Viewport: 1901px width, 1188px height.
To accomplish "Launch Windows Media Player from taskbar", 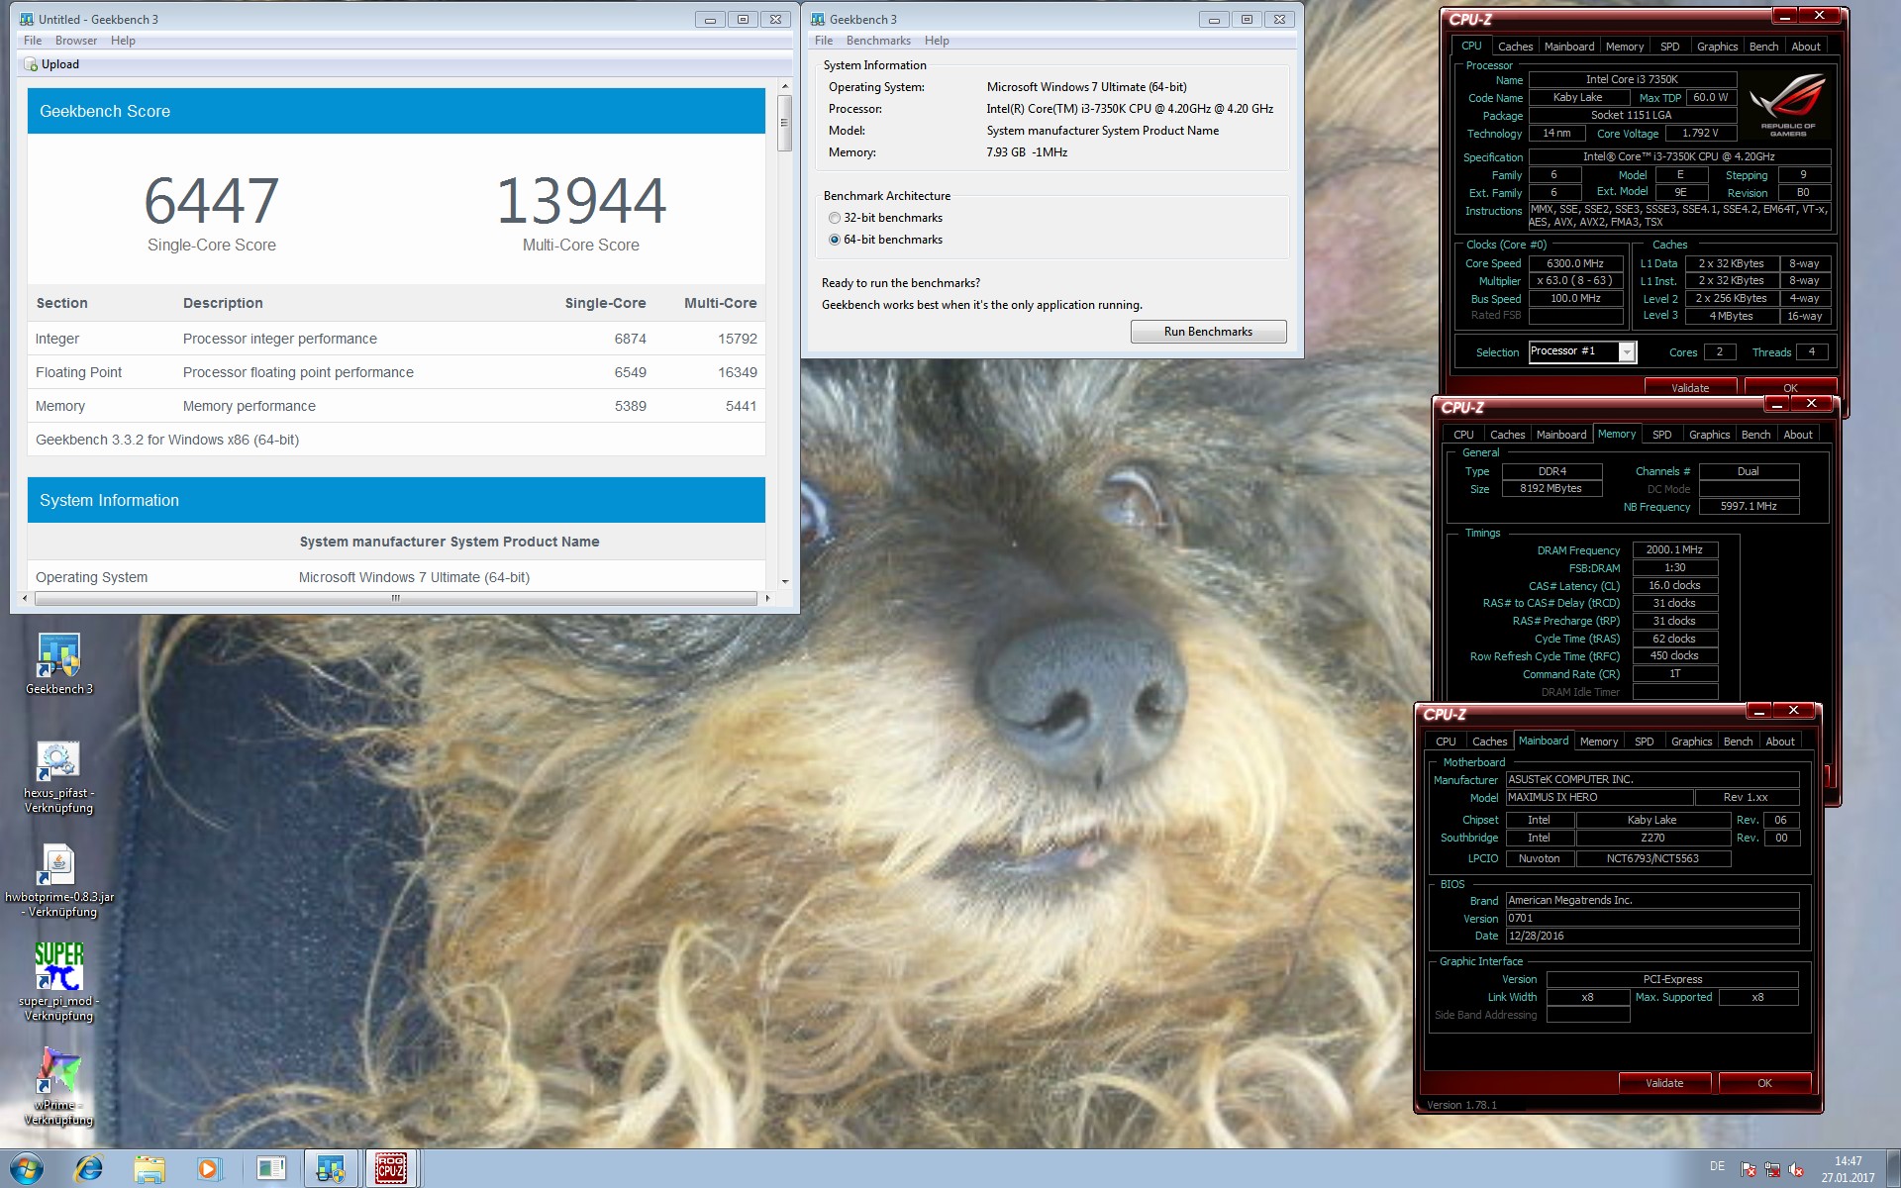I will (208, 1169).
